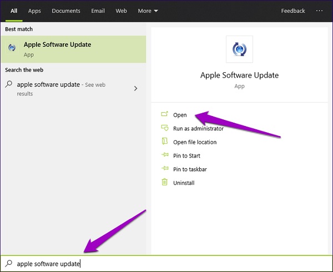Viewport: 333px width, 272px height.
Task: Click the large Apple Software Update app icon
Action: click(x=239, y=49)
